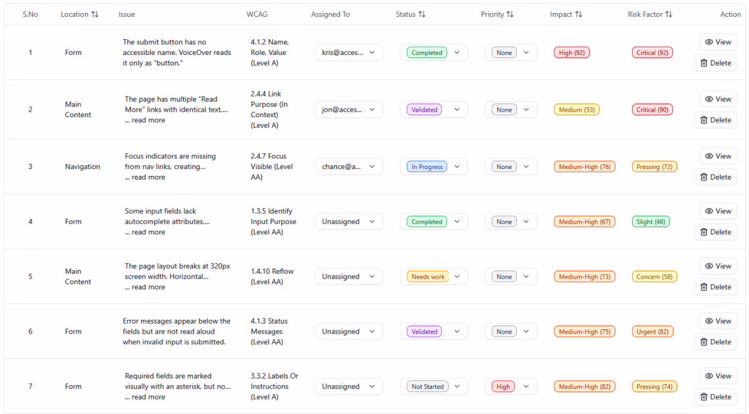Screen dimensions: 749x414
Task: Open Unassigned dropdown for row 4
Action: click(x=349, y=222)
